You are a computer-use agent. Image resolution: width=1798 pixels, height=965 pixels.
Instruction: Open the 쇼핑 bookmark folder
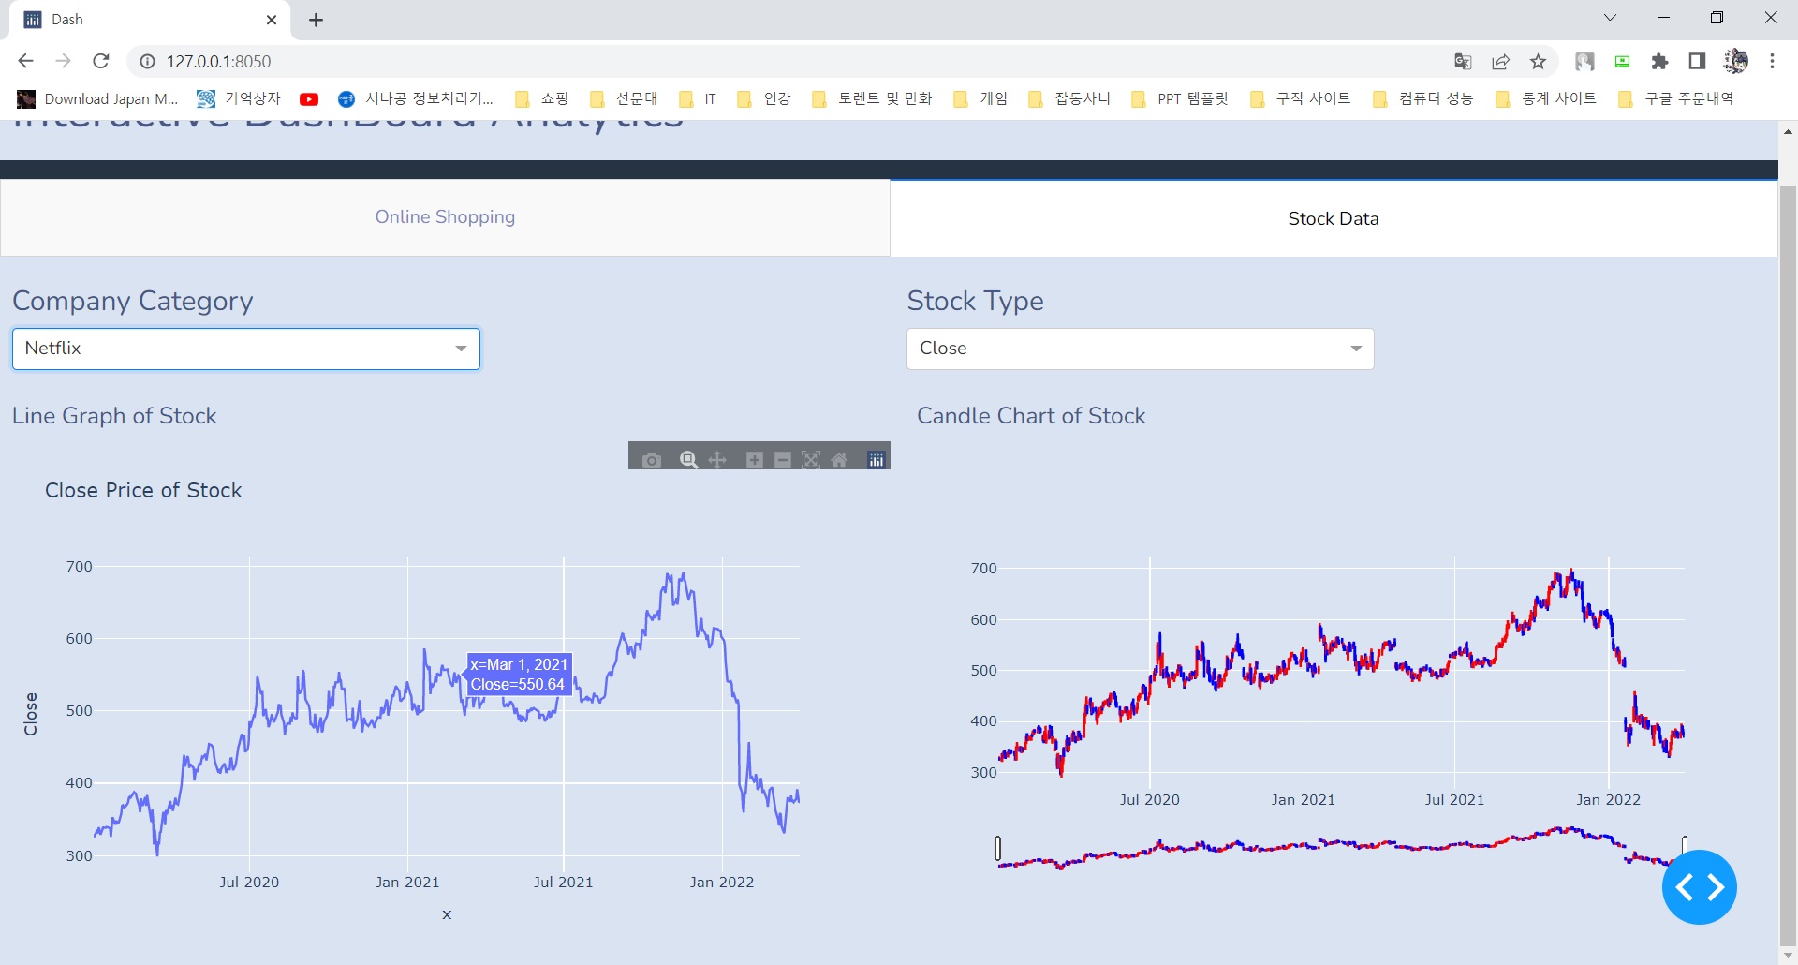tap(542, 99)
